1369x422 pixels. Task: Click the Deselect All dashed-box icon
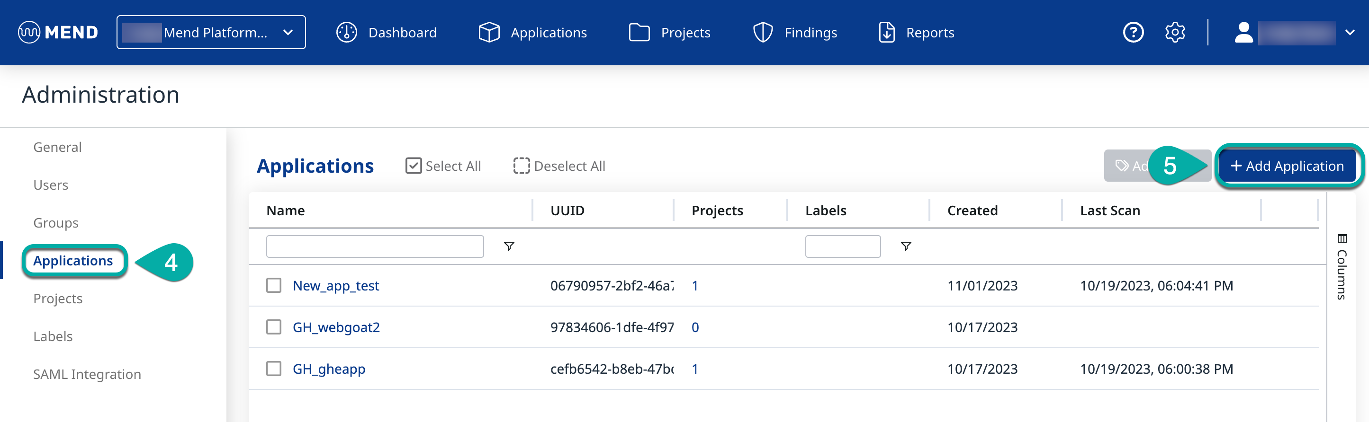tap(521, 166)
